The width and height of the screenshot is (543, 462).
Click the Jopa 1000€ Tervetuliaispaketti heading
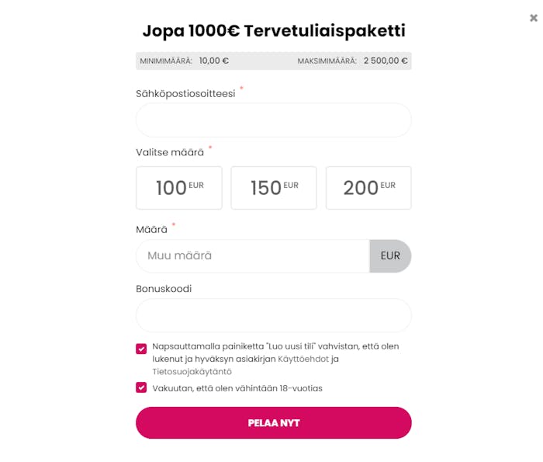point(274,31)
